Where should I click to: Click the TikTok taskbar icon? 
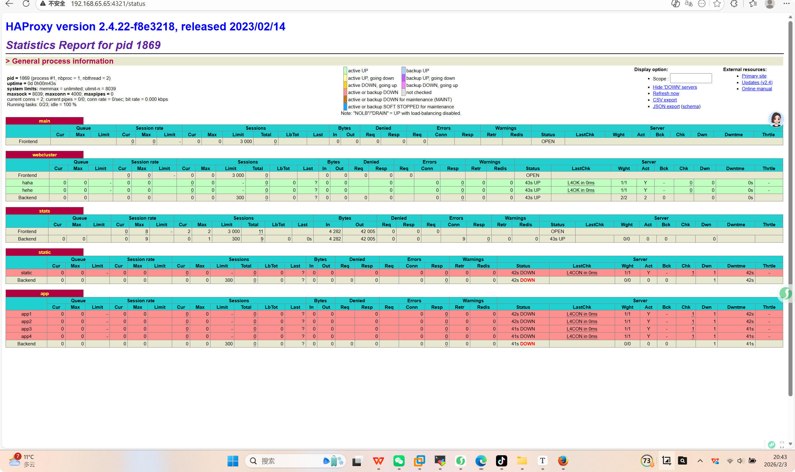point(501,461)
